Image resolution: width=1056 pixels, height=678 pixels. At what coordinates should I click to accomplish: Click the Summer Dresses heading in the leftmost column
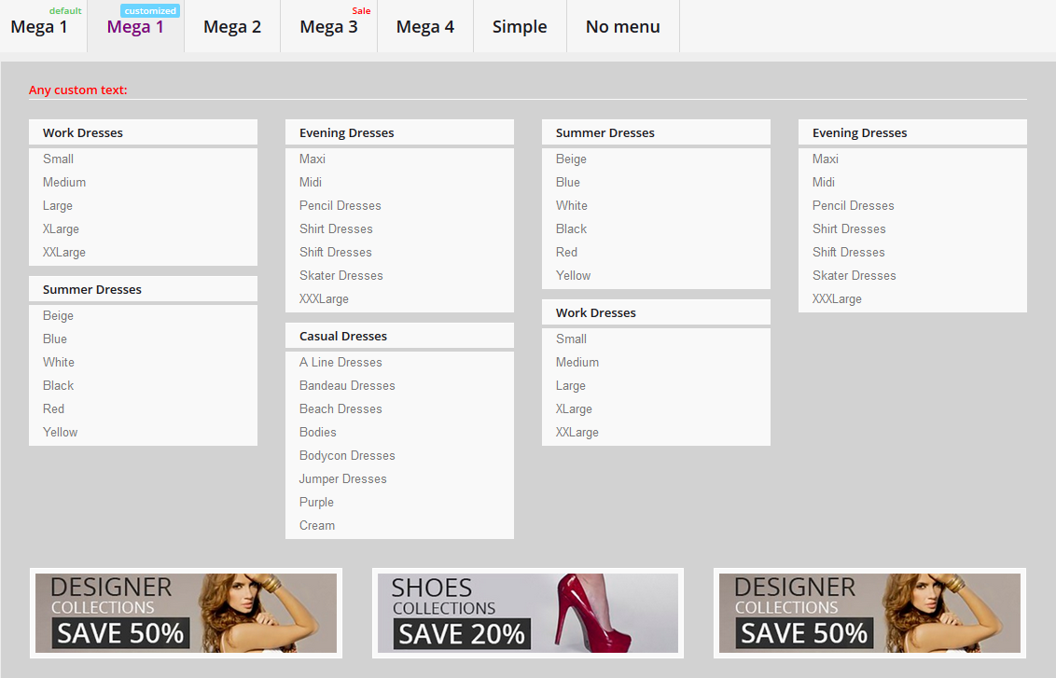pyautogui.click(x=92, y=289)
